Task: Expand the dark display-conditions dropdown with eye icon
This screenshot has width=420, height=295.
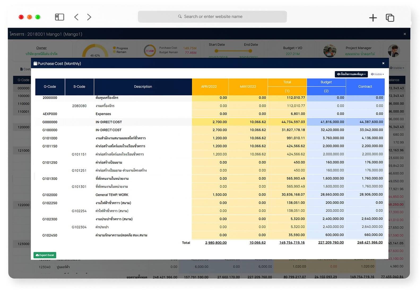Action: 351,74
